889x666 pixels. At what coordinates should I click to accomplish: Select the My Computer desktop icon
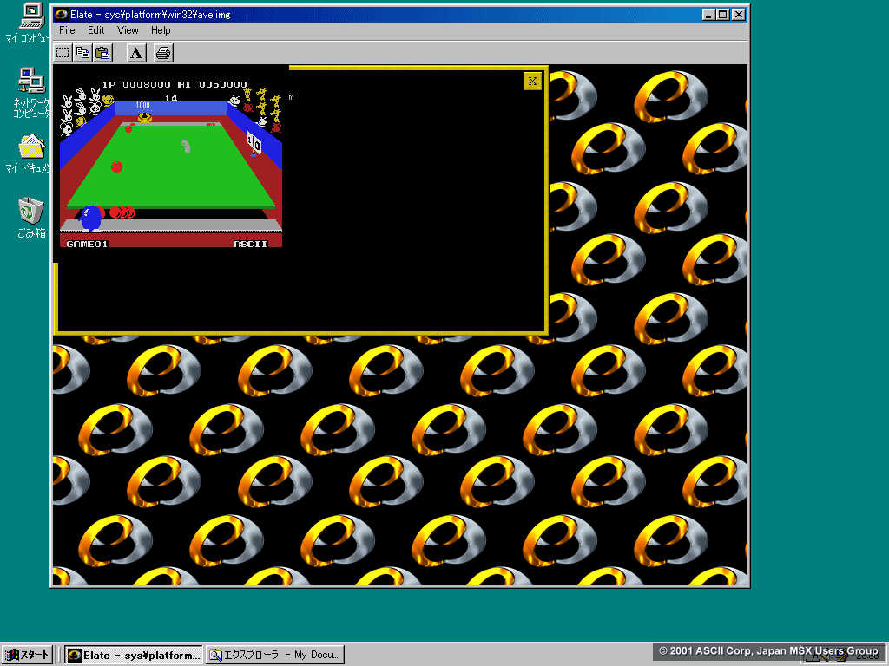pos(30,23)
